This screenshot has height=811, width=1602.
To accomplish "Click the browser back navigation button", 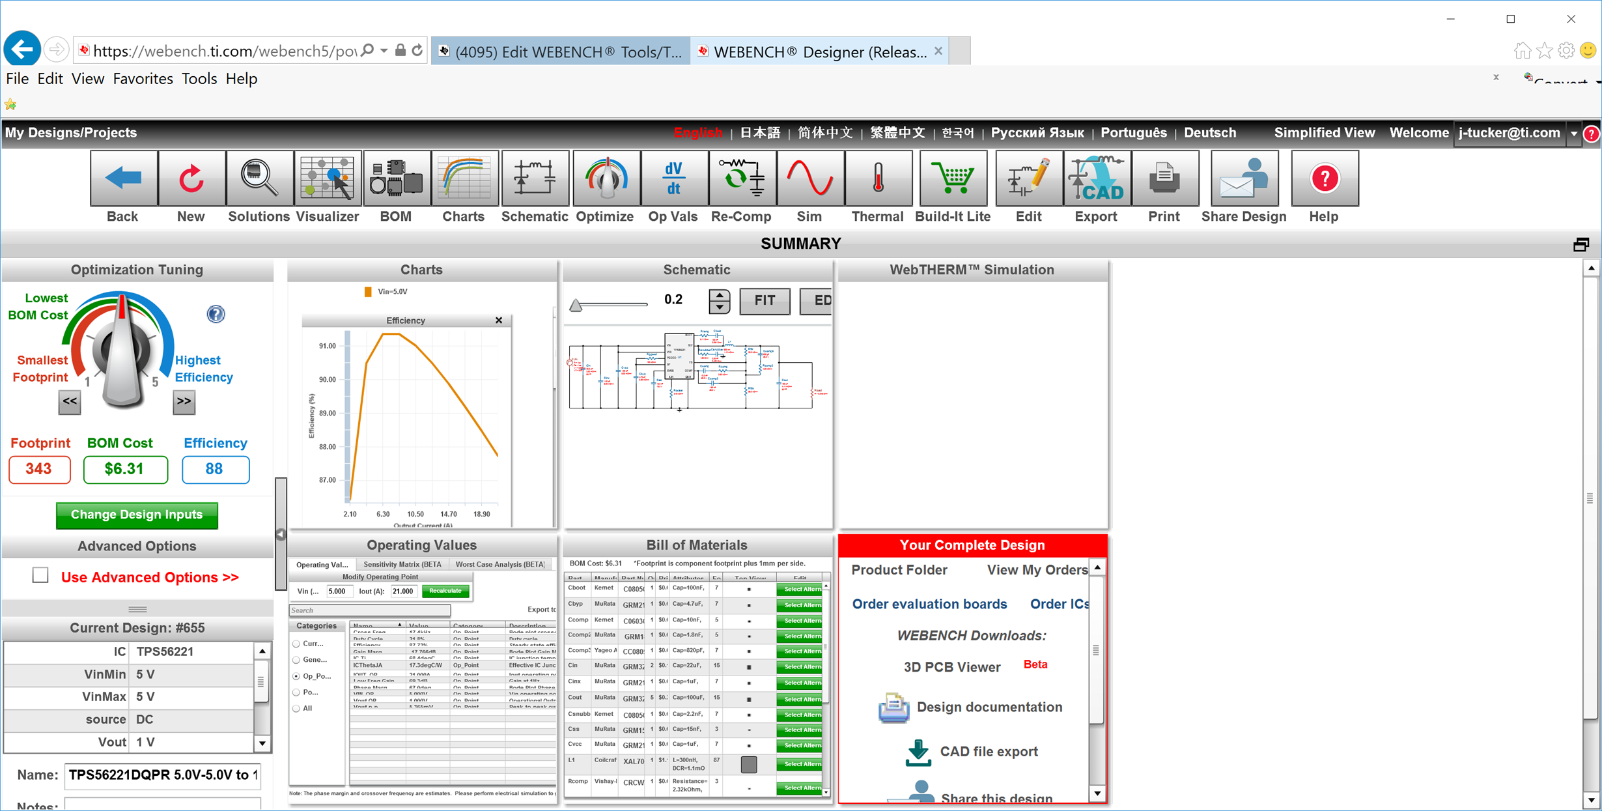I will point(23,49).
